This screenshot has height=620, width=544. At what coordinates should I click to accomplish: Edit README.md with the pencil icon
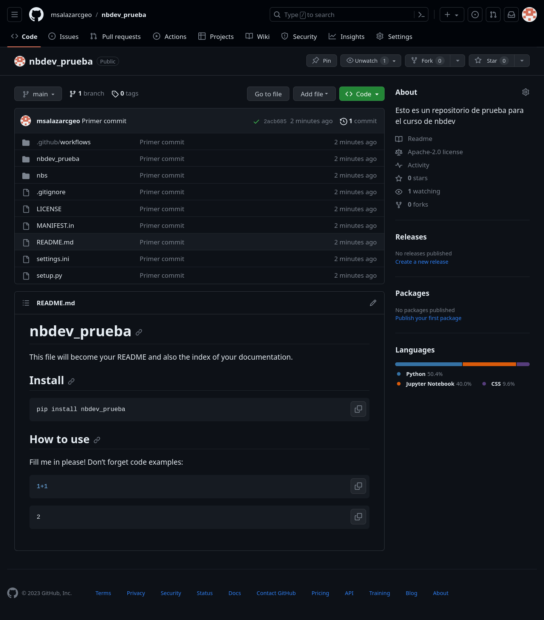pos(373,303)
